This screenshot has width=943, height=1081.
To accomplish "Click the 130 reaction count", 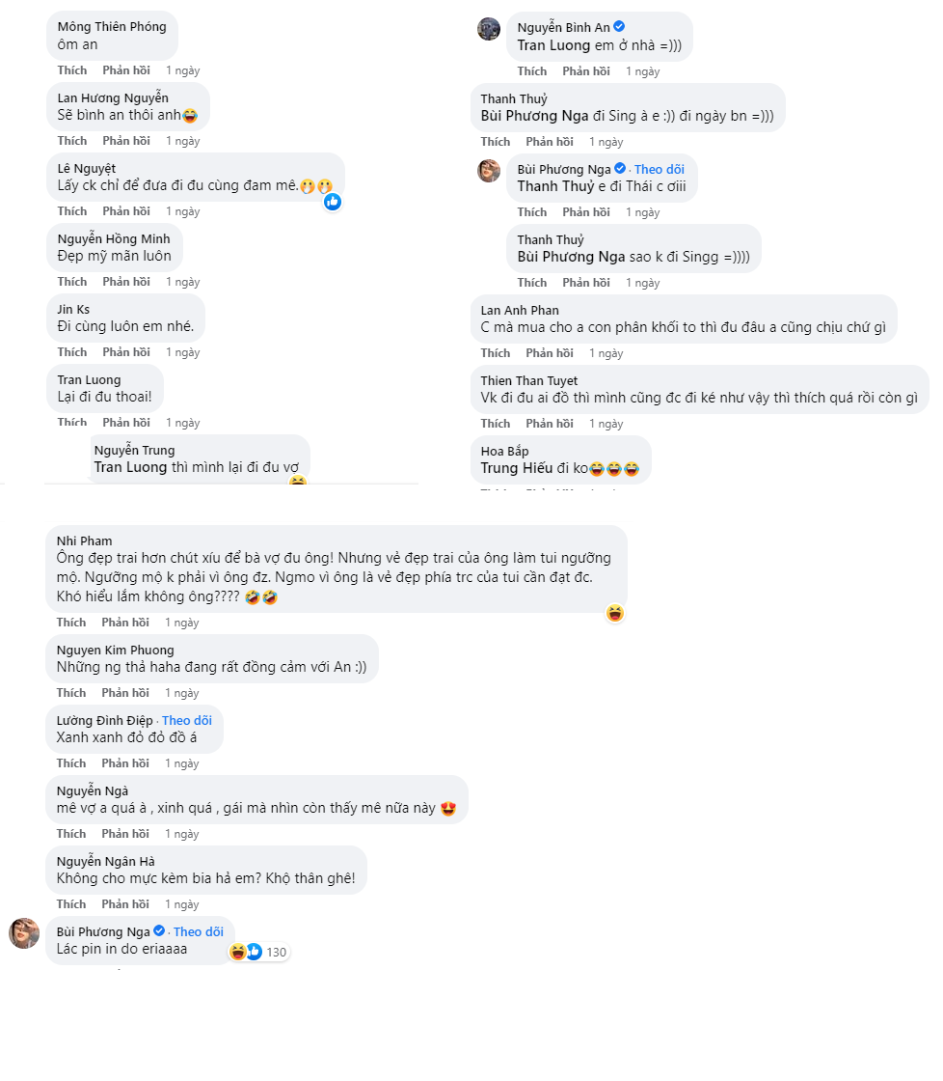I will pyautogui.click(x=277, y=953).
